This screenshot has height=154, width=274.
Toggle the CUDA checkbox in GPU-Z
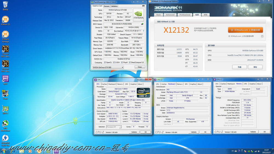tap(114, 62)
